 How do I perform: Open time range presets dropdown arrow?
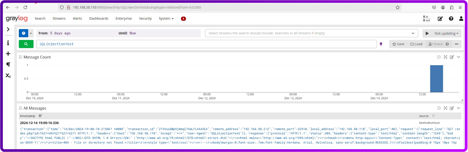31,33
